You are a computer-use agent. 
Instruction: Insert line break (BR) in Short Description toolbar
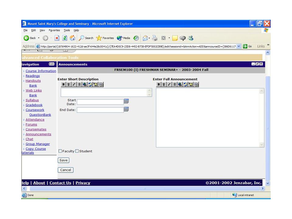(x=101, y=84)
